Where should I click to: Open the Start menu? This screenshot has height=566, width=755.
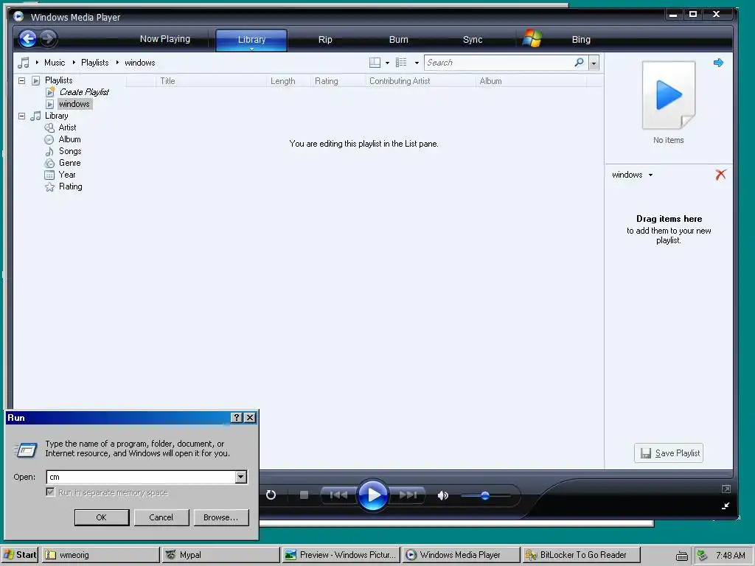point(20,554)
